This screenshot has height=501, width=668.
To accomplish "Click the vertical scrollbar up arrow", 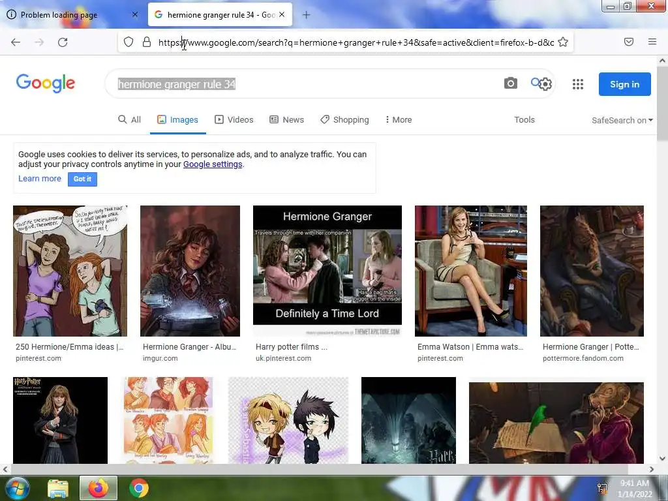I will pyautogui.click(x=662, y=61).
